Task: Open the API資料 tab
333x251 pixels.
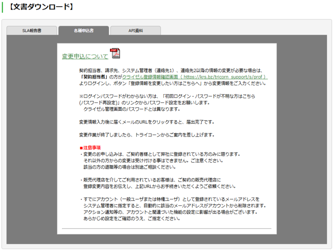Action: click(135, 30)
